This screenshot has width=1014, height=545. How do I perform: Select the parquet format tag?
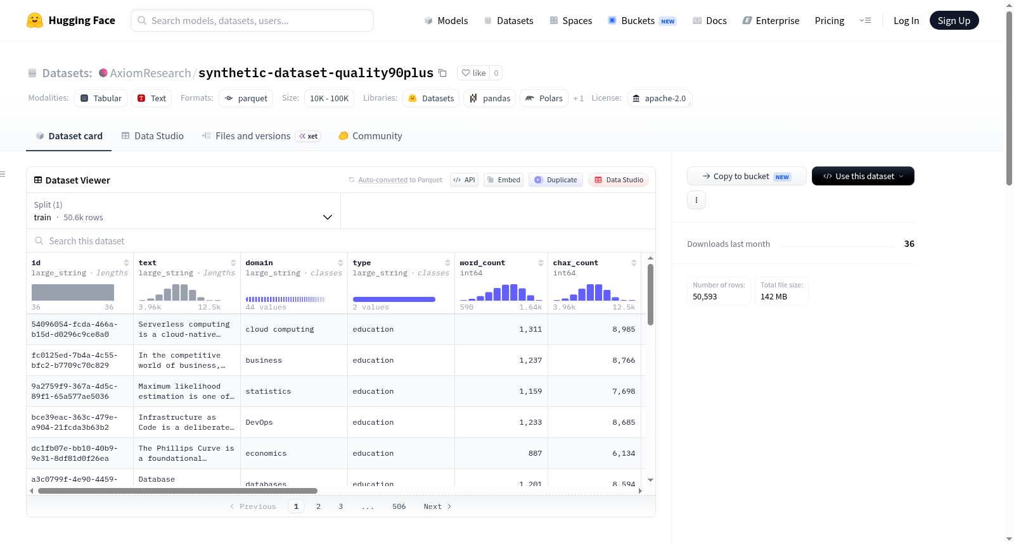246,98
